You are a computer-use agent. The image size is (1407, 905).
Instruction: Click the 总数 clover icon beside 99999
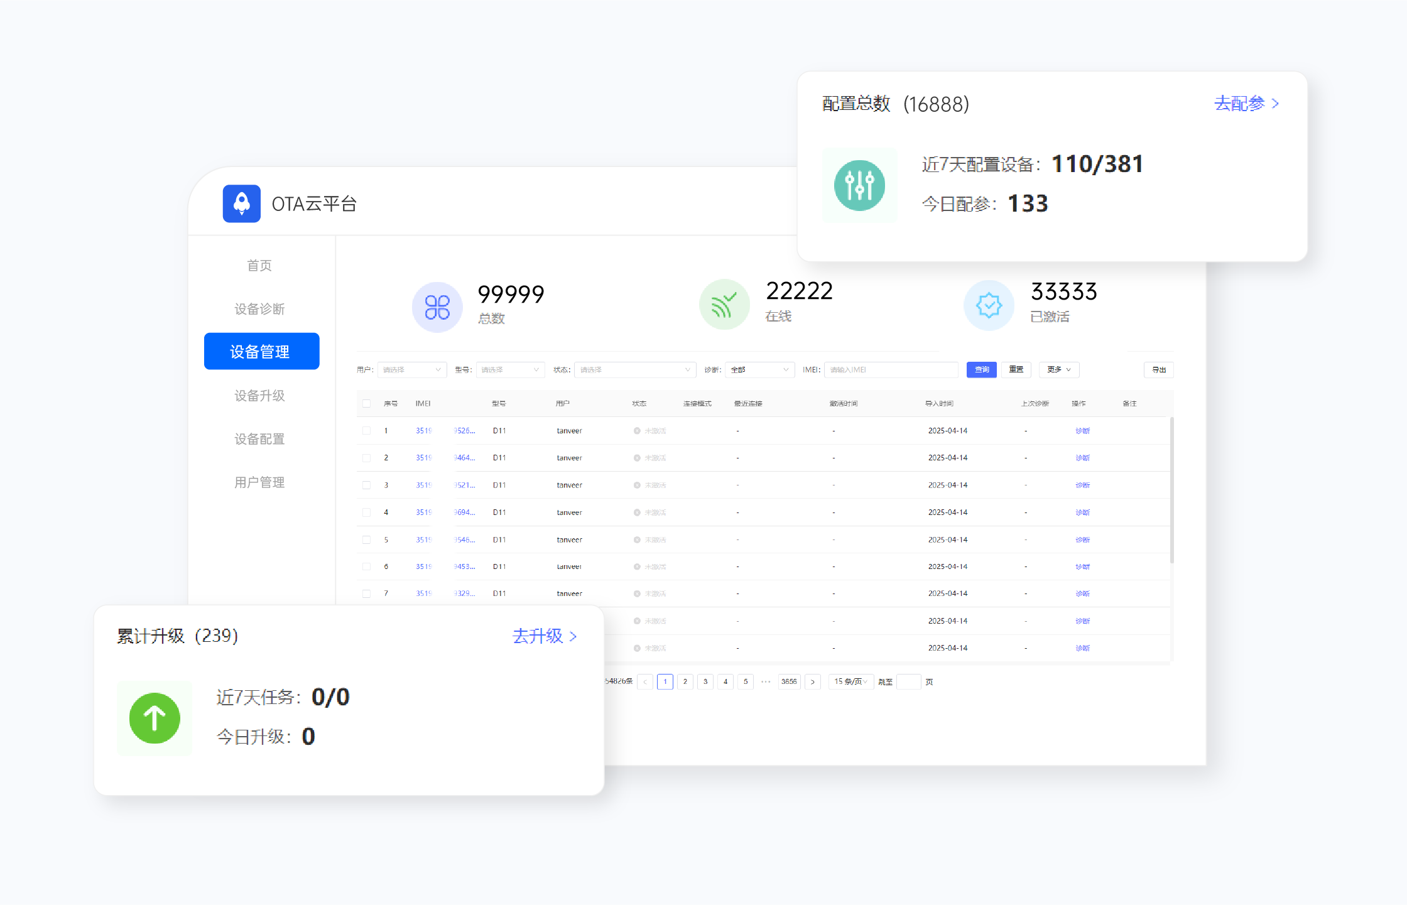[437, 306]
